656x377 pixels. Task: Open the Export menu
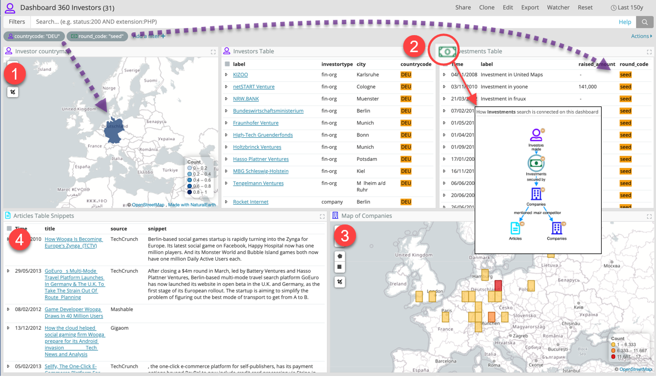point(530,8)
